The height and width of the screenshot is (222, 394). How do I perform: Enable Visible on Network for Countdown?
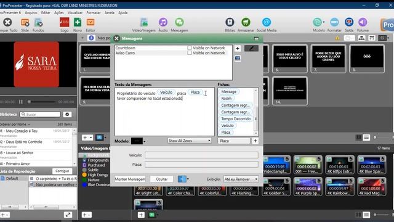click(190, 48)
